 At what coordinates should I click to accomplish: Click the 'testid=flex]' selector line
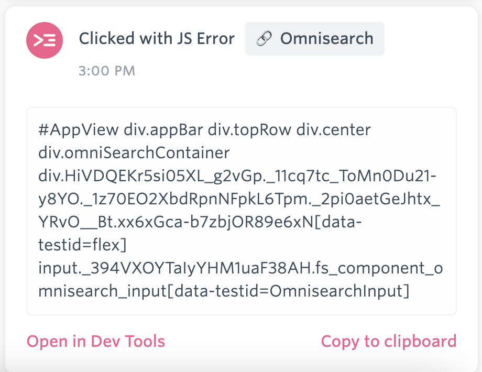tap(82, 245)
